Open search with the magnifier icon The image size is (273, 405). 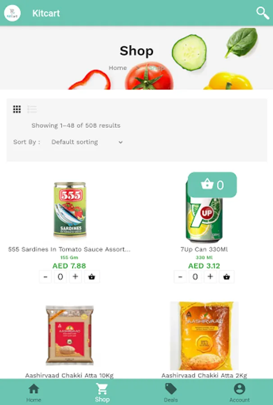pos(263,13)
